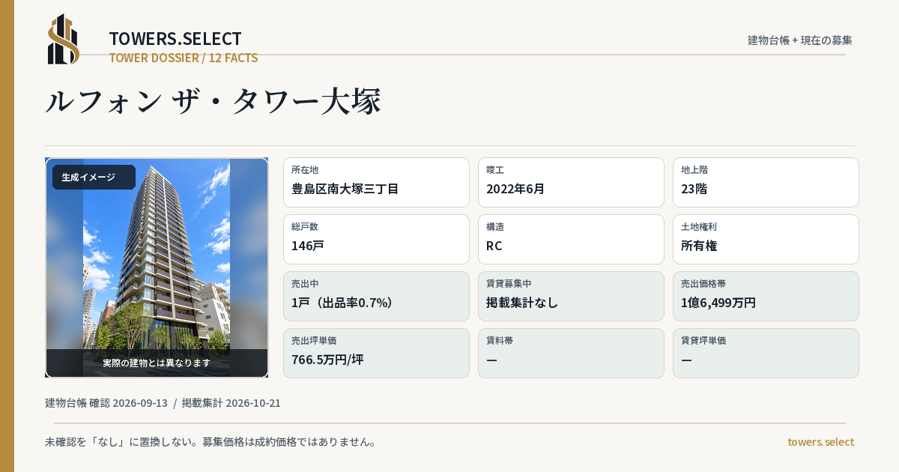Open the tower building image thumbnail
The height and width of the screenshot is (472, 899).
tap(157, 267)
